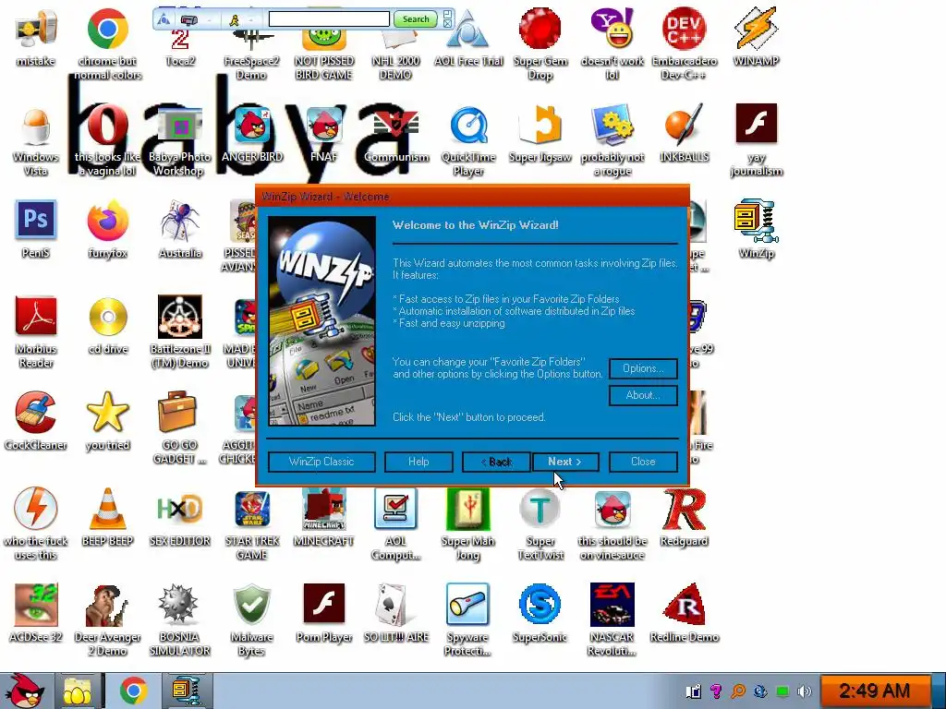Select the MINECRAFT desktop icon
The height and width of the screenshot is (709, 946).
click(x=324, y=517)
